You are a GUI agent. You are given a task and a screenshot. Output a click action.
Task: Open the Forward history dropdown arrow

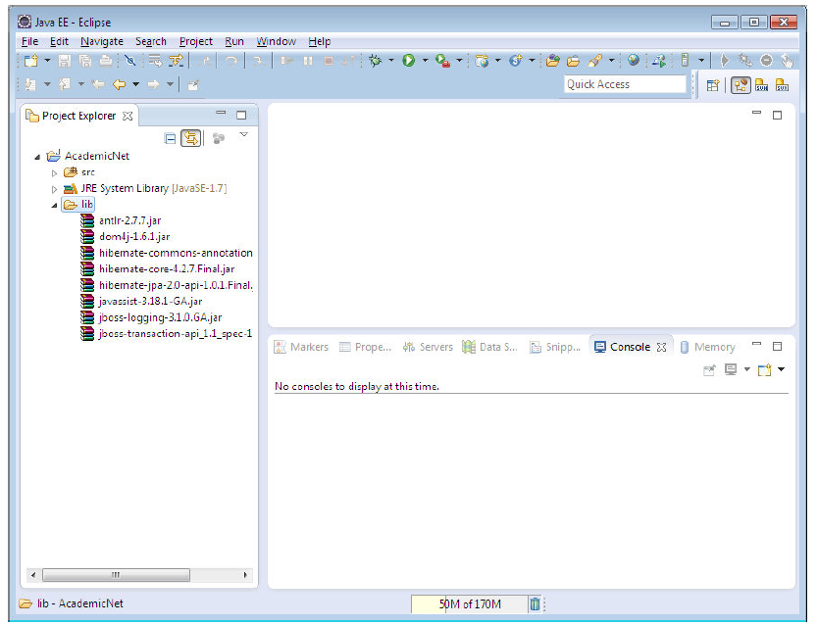pyautogui.click(x=170, y=84)
